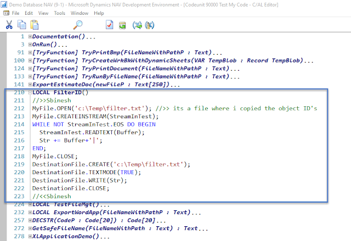Screen dimensions: 351x241
Task: Open the Edit menu
Action: [29, 13]
